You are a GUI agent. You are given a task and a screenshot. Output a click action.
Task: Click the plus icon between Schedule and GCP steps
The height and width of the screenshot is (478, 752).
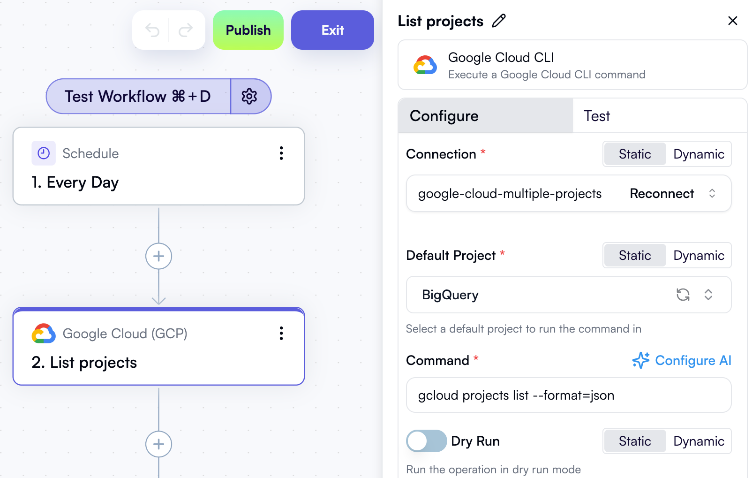coord(159,256)
